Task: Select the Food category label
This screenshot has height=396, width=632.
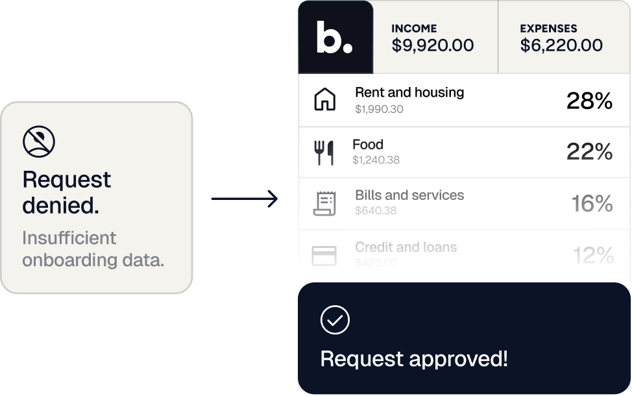Action: click(368, 145)
